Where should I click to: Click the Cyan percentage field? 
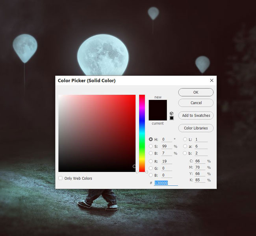coord(200,161)
